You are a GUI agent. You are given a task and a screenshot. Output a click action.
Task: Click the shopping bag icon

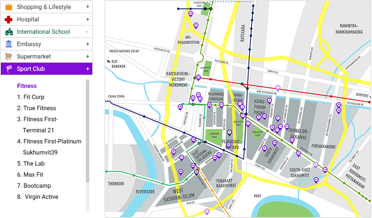pyautogui.click(x=9, y=7)
